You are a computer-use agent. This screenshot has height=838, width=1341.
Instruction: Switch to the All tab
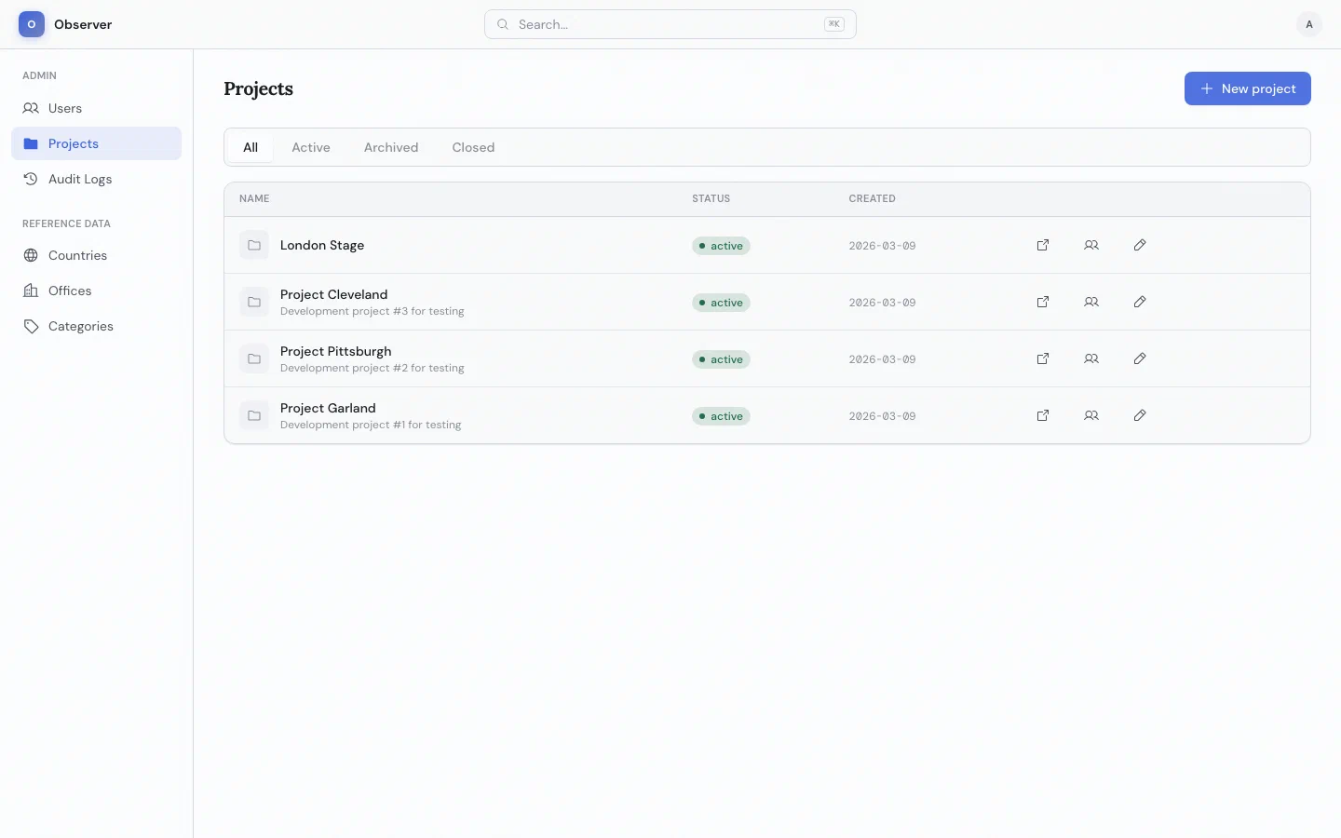point(251,147)
